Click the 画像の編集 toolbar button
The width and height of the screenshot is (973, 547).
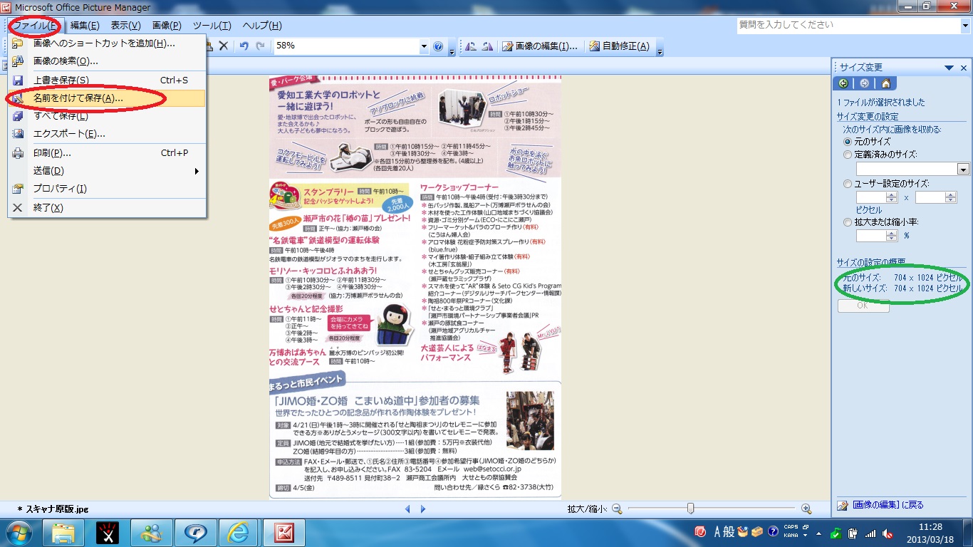pos(541,46)
